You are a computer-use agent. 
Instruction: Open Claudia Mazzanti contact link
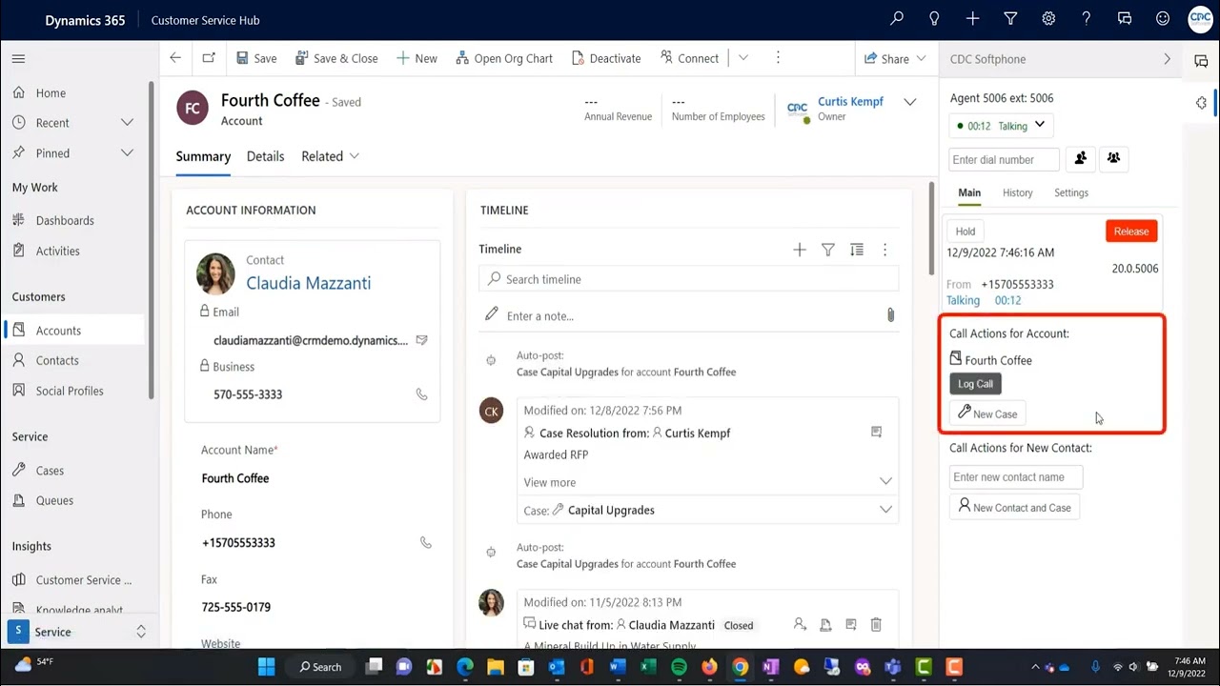309,283
